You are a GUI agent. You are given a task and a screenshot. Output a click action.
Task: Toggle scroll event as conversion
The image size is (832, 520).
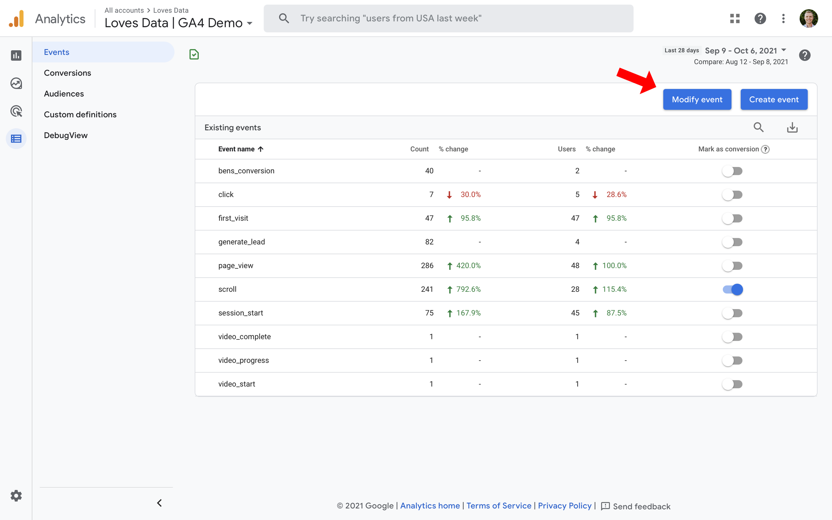tap(732, 289)
